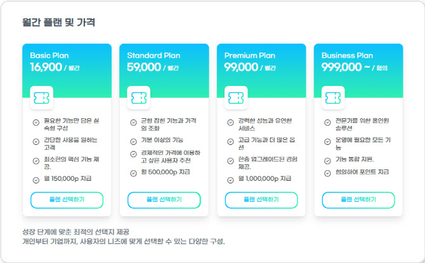
Task: Click check icon beside 월 150,000p 지급
Action: point(36,180)
